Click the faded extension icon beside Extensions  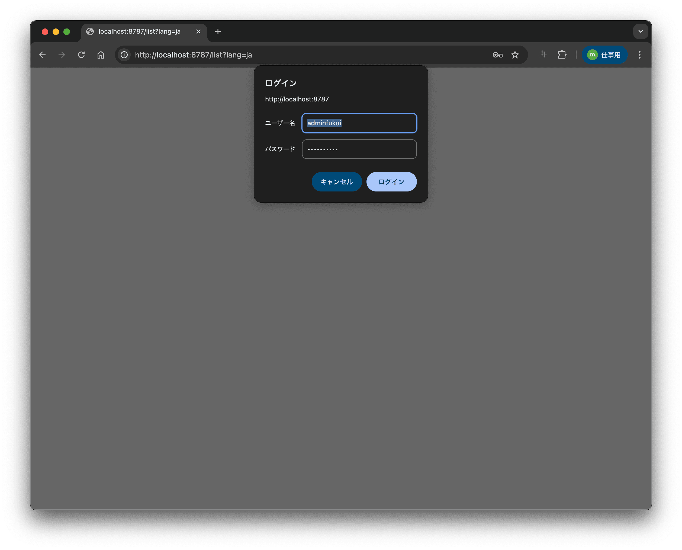[543, 55]
